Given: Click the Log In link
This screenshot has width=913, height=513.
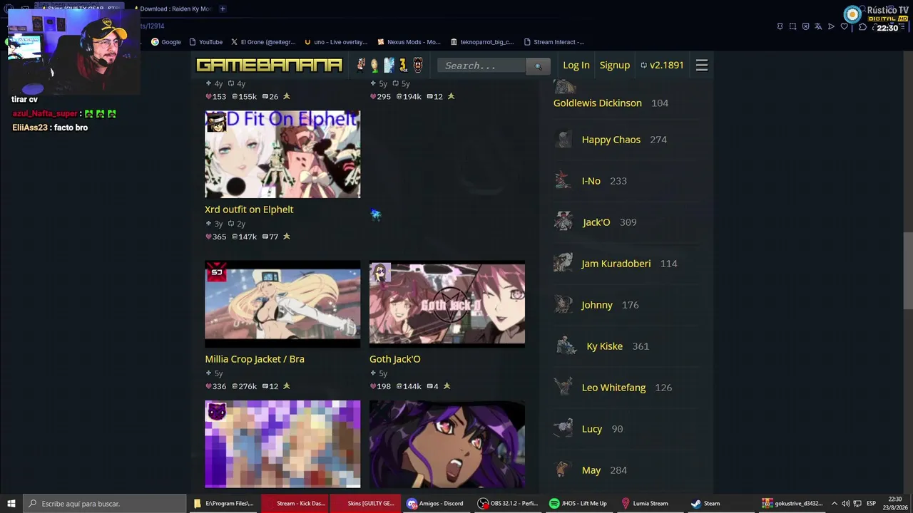Looking at the screenshot, I should coord(576,66).
